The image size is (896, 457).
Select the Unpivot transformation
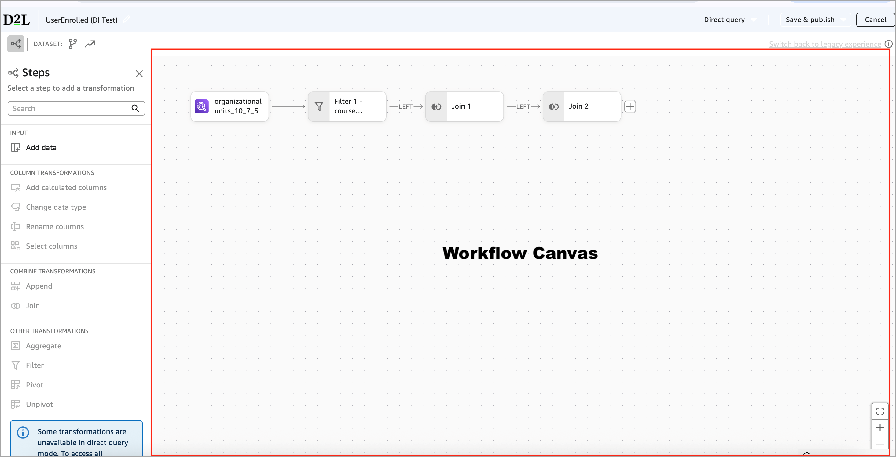[40, 404]
